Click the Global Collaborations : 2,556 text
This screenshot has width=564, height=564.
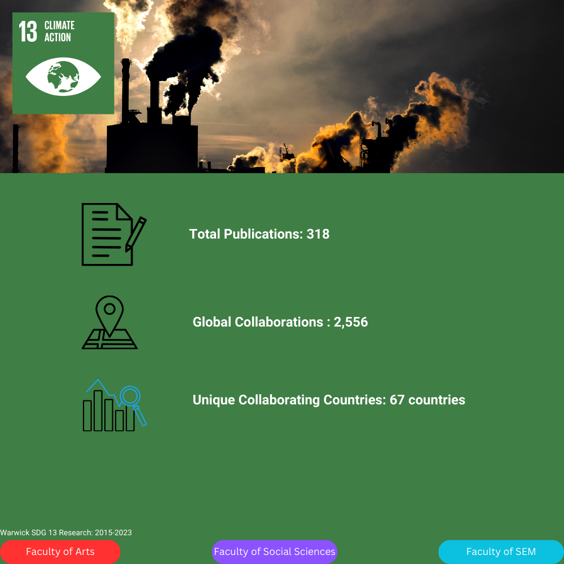[x=280, y=322]
